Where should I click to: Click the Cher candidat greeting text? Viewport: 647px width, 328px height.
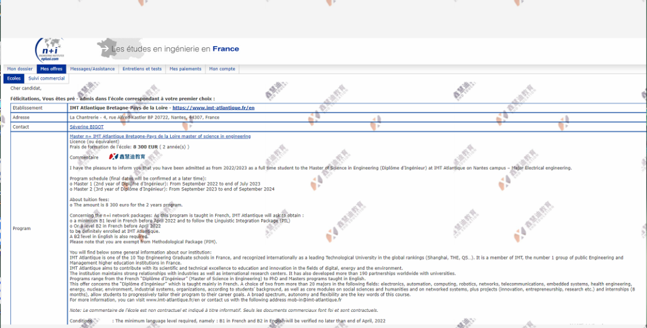tap(26, 88)
